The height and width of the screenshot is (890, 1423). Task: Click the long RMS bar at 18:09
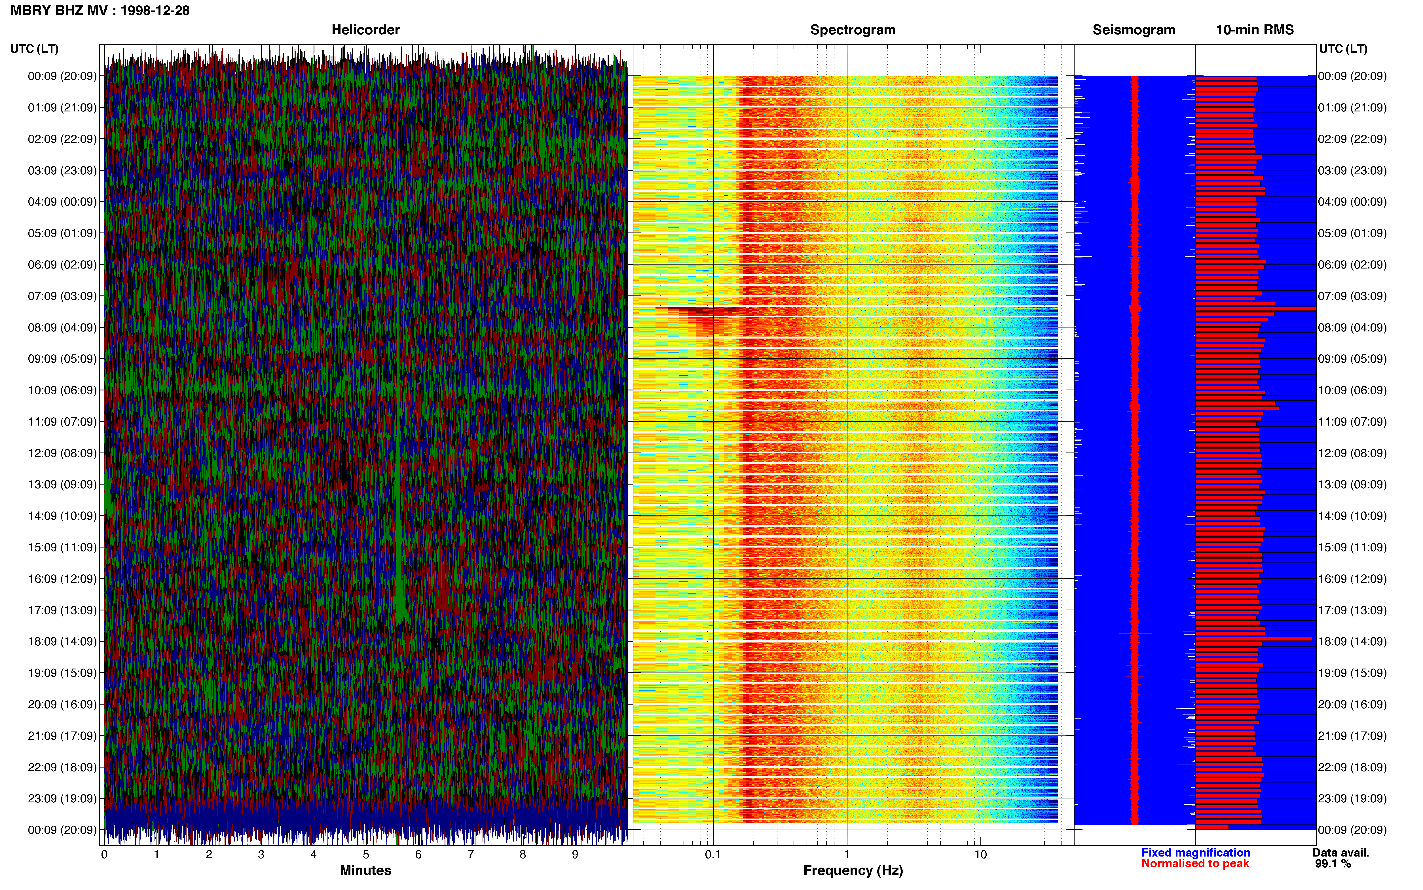[x=1253, y=639]
